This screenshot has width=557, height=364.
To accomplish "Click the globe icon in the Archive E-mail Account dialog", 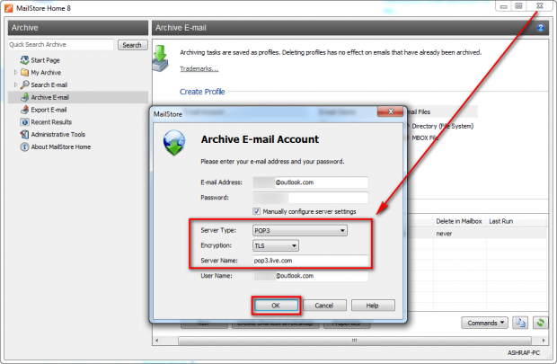I will click(174, 143).
